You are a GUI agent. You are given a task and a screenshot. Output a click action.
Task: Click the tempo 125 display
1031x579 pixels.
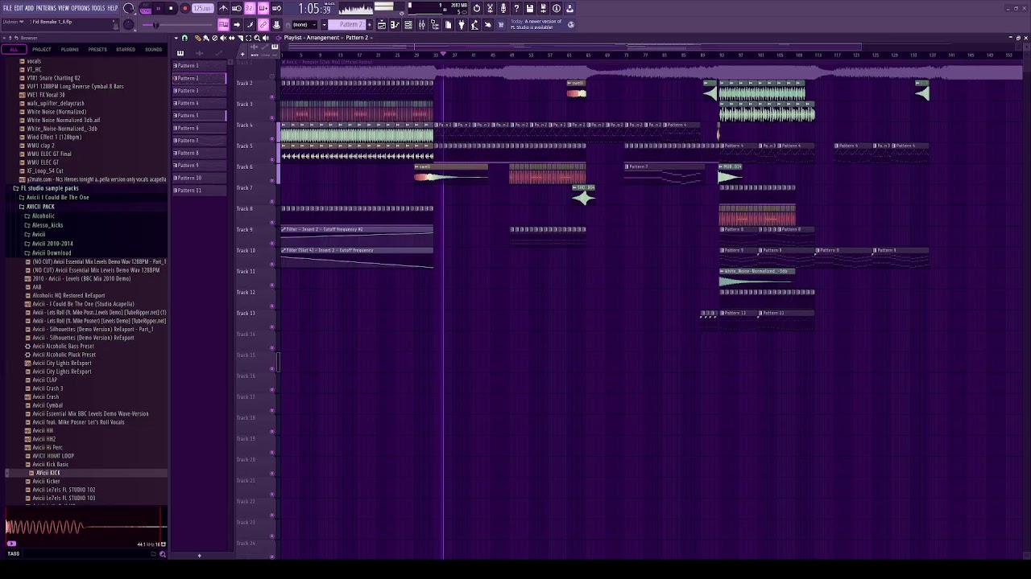click(x=202, y=8)
